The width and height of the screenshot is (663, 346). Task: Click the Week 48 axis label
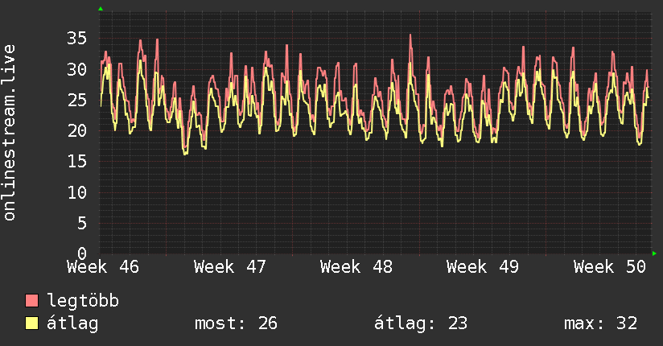coord(356,267)
